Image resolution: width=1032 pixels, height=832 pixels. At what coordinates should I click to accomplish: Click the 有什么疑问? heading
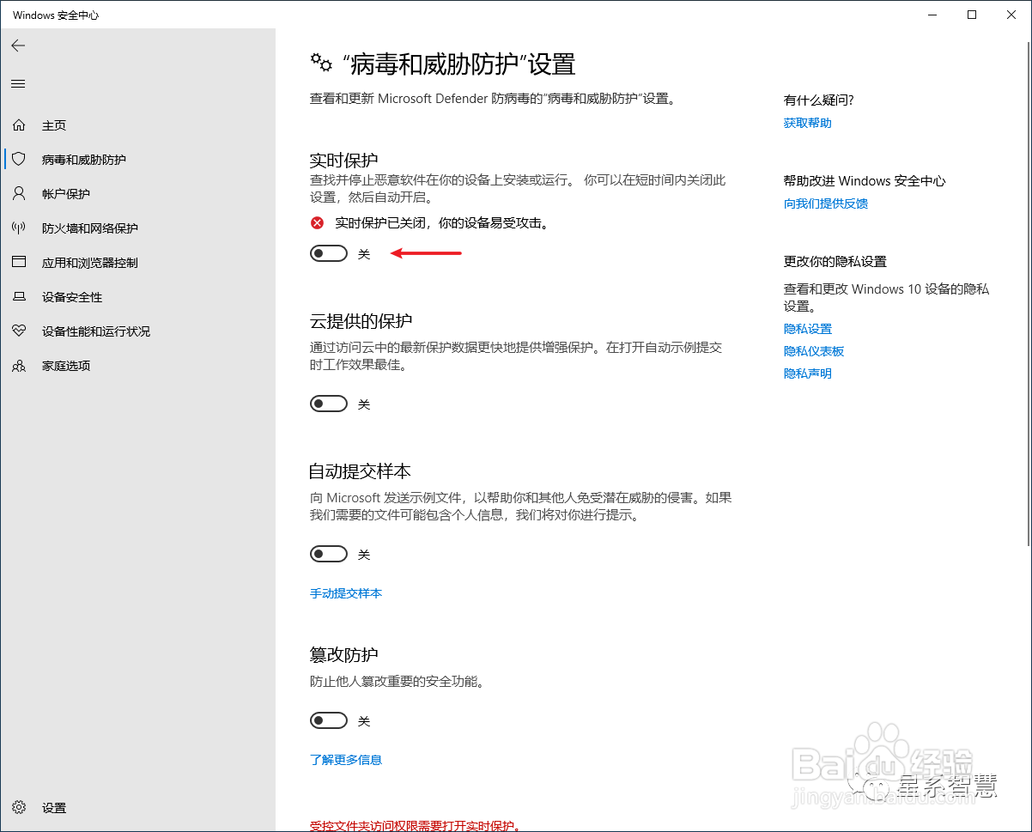tap(819, 100)
